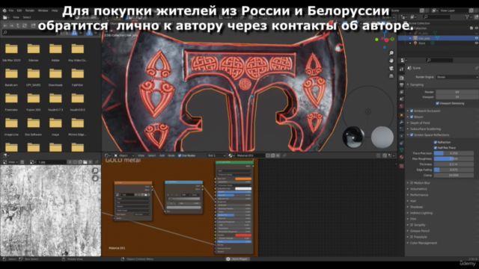The height and width of the screenshot is (269, 479).
Task: Open the Material properties tab icon
Action: (x=401, y=158)
